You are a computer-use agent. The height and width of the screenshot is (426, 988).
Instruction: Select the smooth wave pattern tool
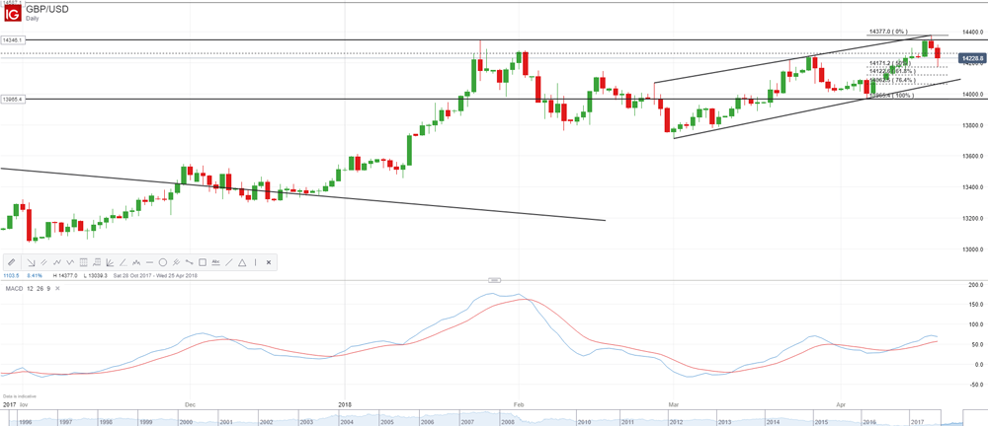(70, 262)
